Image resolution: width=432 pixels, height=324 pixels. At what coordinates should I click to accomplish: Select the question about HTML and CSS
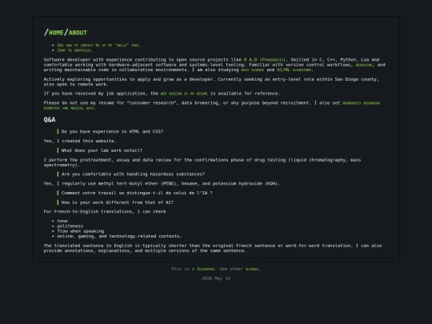click(112, 132)
